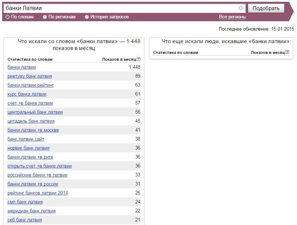Click the count '24' for смп банк латвия
297x225 pixels.
138,202
